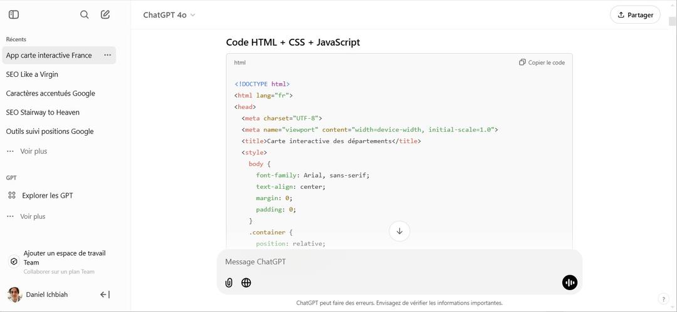The height and width of the screenshot is (312, 677).
Task: Click the meta name viewport code line
Action: (370, 129)
